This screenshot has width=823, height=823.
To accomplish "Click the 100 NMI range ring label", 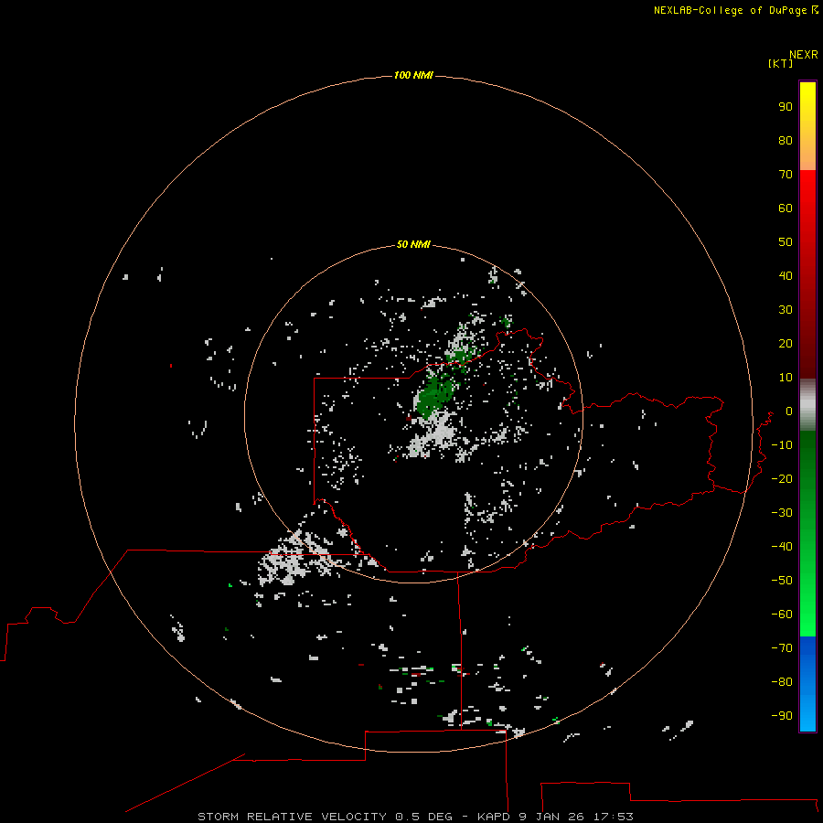I will 413,75.
